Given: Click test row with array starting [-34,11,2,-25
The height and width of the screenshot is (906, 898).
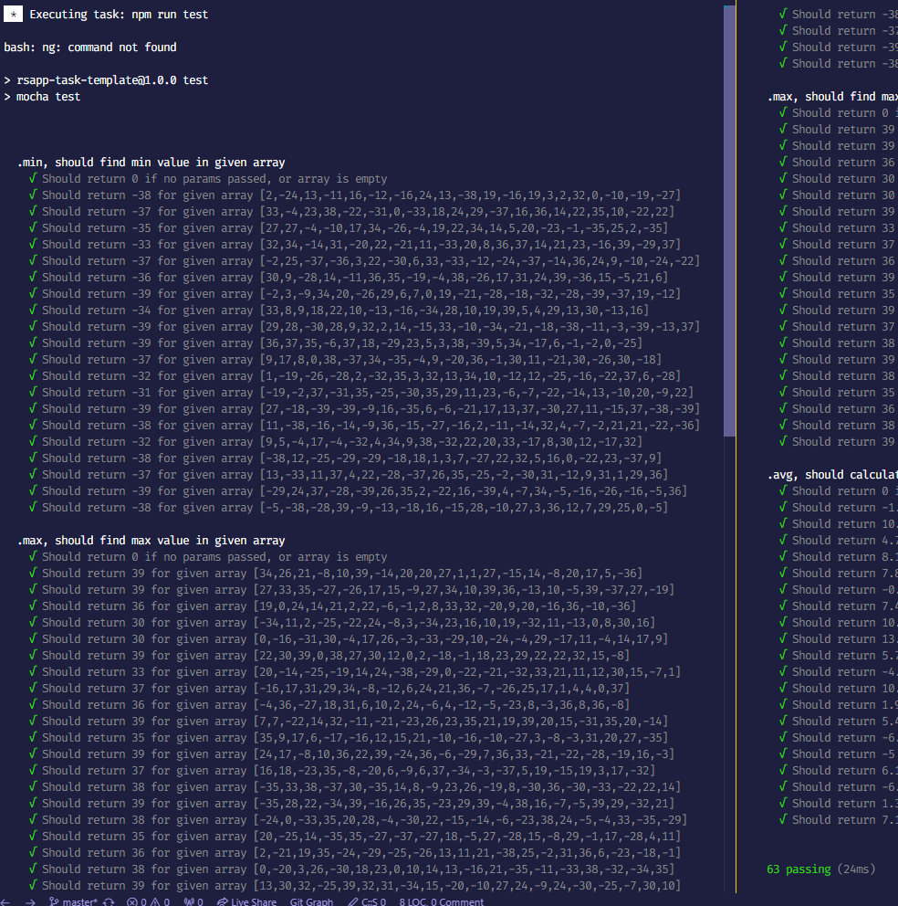Looking at the screenshot, I should tap(342, 622).
